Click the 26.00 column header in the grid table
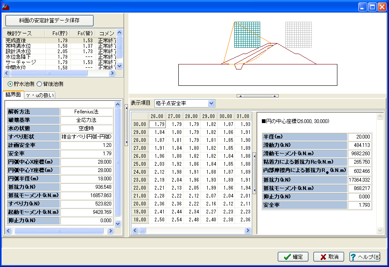The image size is (389, 267). point(157,116)
